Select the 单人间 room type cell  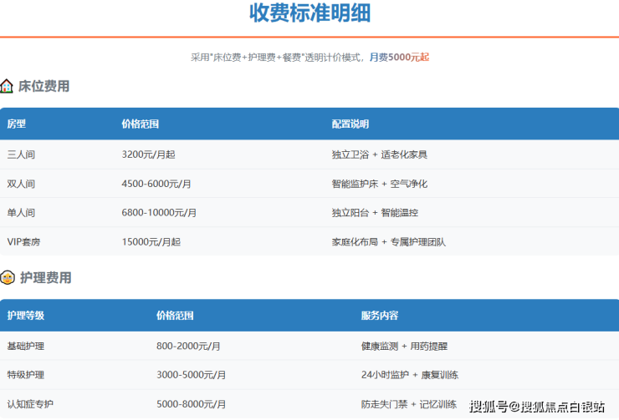coord(21,213)
